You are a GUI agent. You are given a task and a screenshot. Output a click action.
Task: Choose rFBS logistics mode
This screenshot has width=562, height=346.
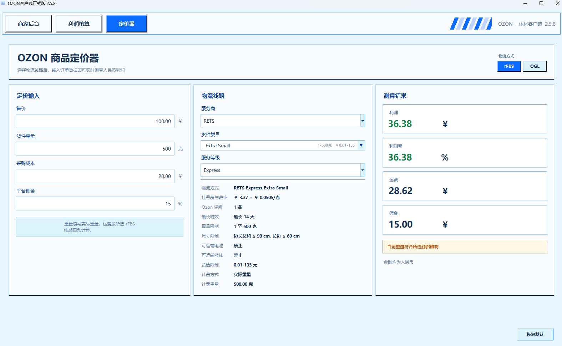pyautogui.click(x=509, y=66)
